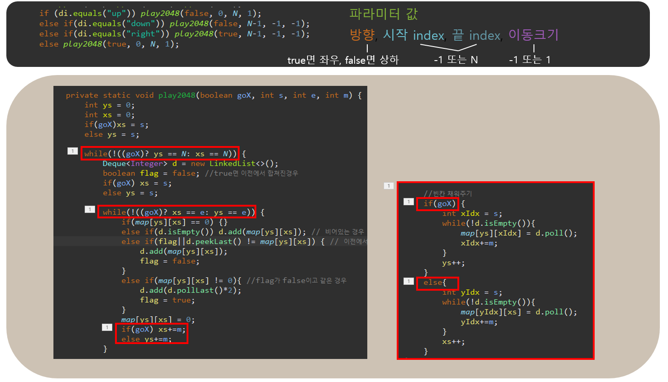668x382 pixels.
Task: Click the '파라미터 값' heading
Action: click(383, 14)
